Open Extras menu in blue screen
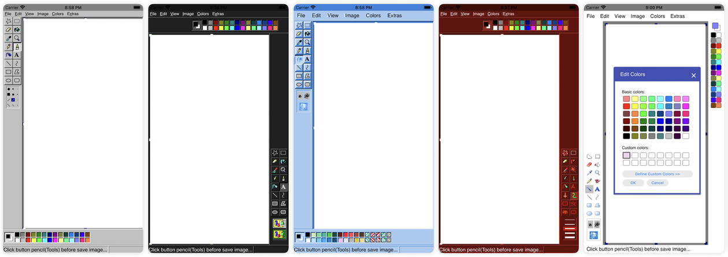The image size is (728, 257). 395,16
